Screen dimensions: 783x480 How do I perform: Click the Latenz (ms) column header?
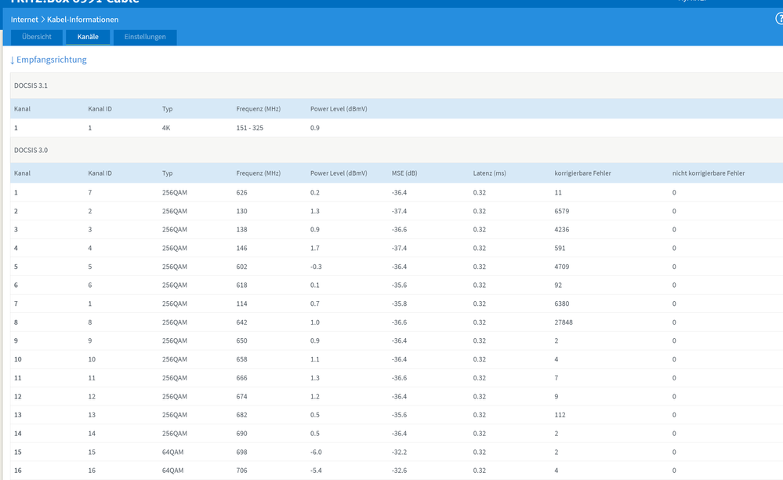tap(490, 173)
